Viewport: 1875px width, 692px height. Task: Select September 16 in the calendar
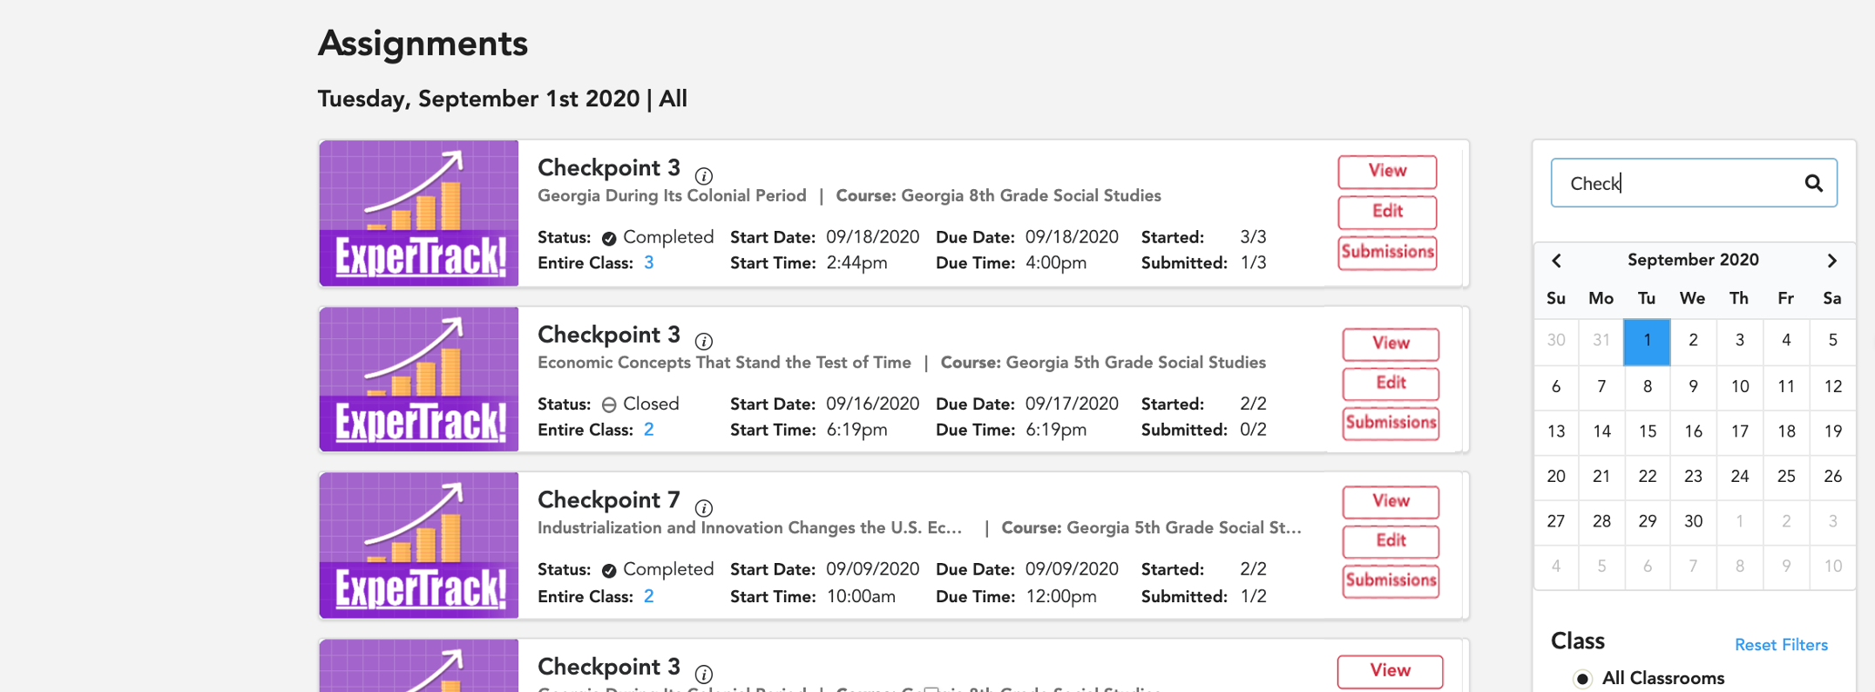[1693, 431]
